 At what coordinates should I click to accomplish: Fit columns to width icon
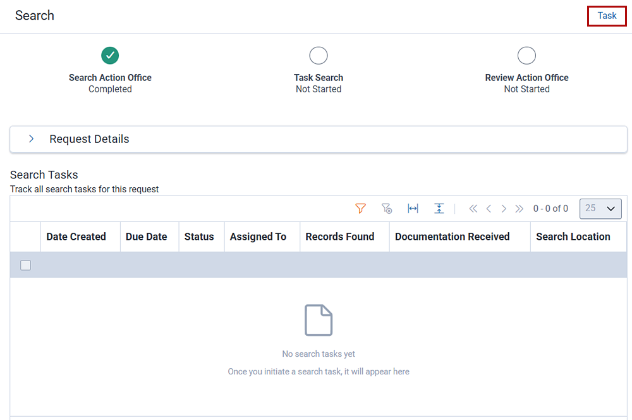coord(413,209)
